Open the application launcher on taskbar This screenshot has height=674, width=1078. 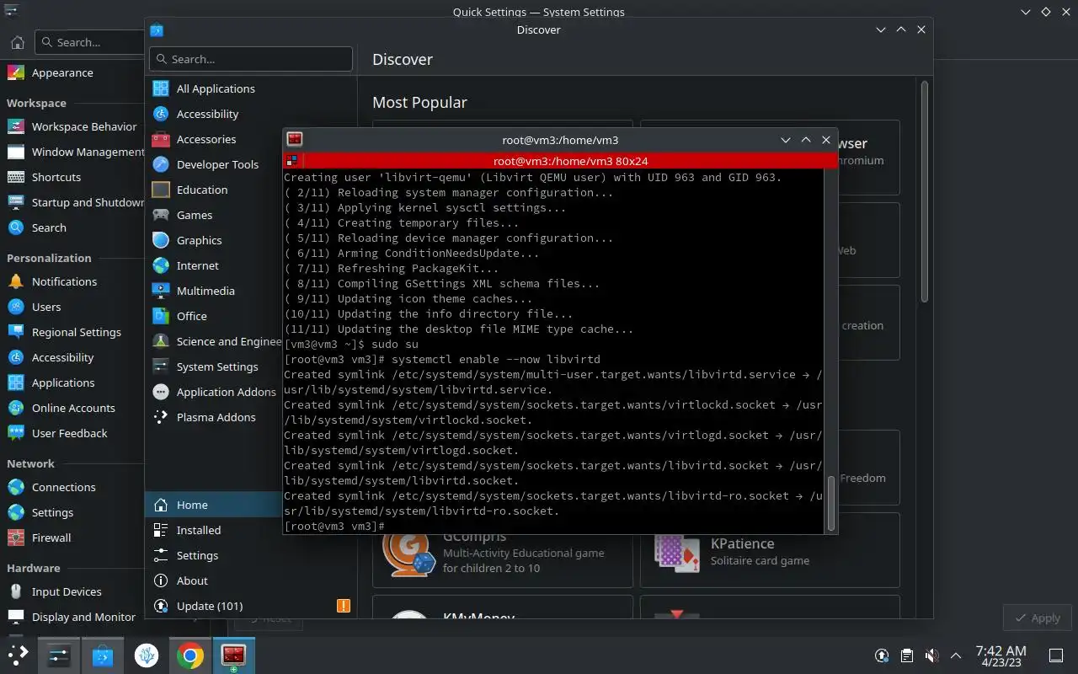(x=19, y=655)
